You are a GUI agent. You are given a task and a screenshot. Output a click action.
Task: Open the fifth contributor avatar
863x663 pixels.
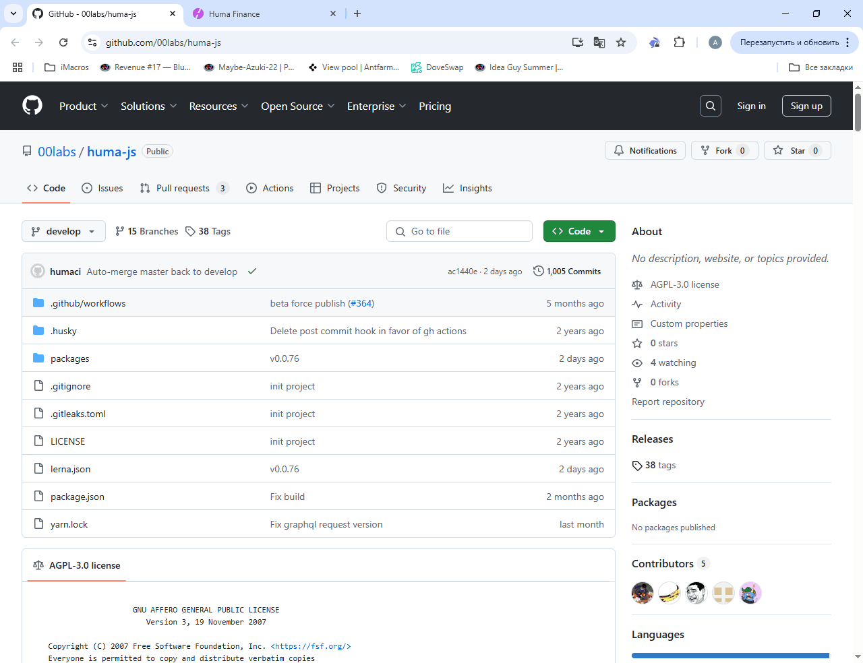[x=750, y=593]
